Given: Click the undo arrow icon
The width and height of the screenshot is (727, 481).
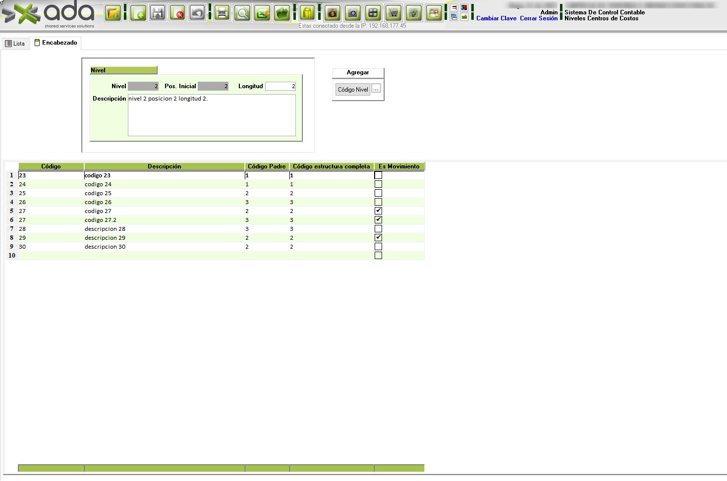Looking at the screenshot, I should point(197,13).
